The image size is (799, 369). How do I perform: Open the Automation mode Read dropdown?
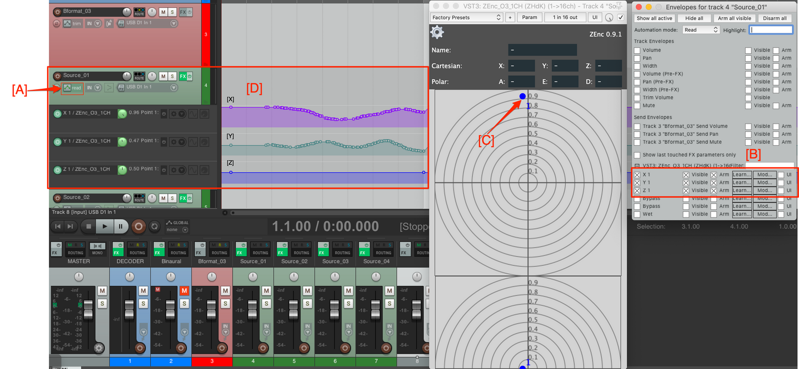pyautogui.click(x=701, y=30)
